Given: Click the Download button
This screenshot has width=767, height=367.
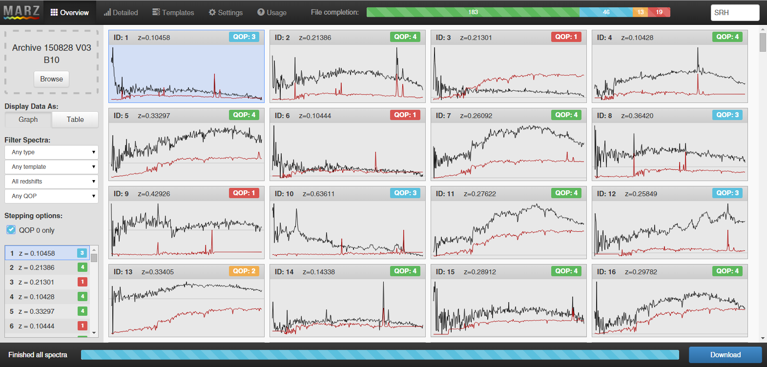Looking at the screenshot, I should click(x=726, y=355).
